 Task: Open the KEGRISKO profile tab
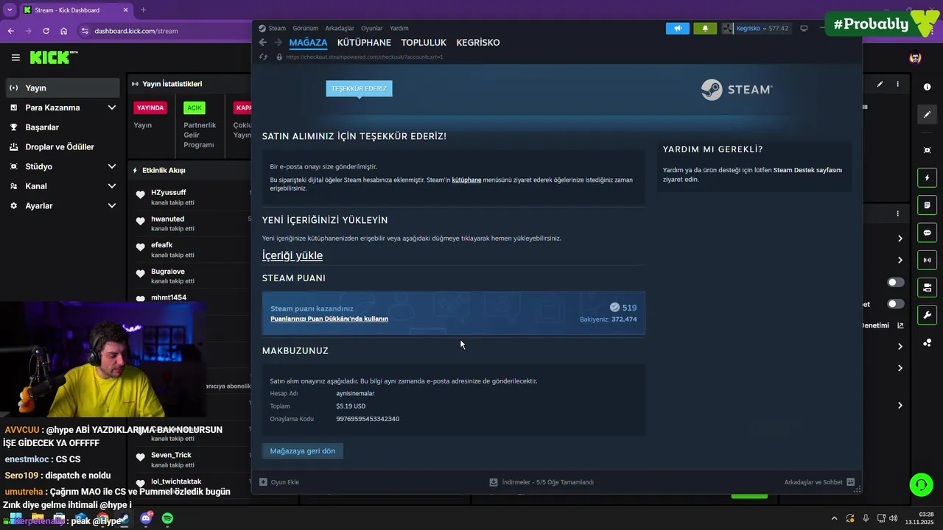(478, 43)
